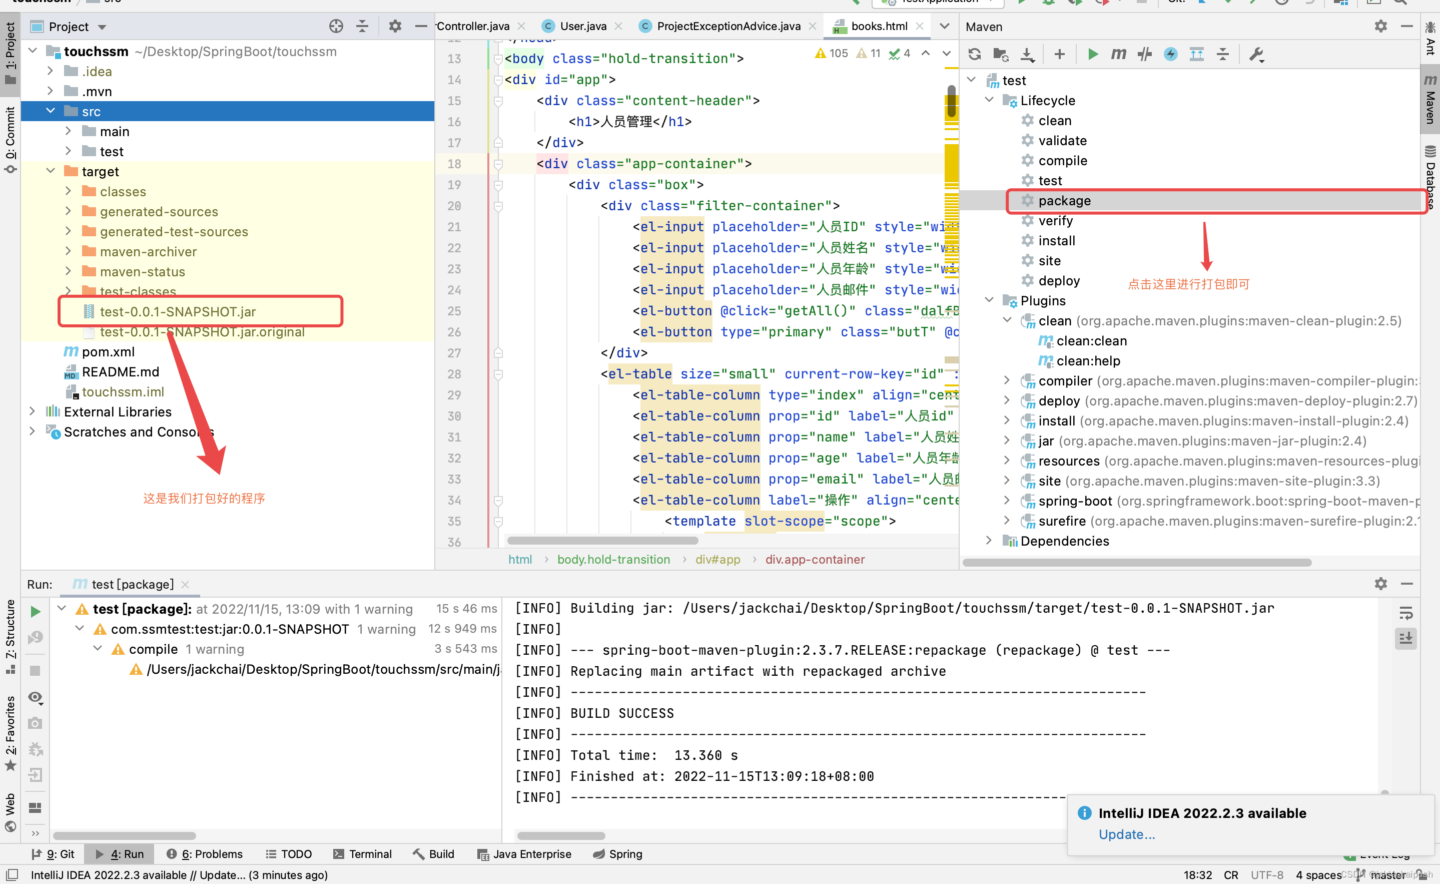The image size is (1440, 884).
Task: Open Build tool window
Action: 434,853
